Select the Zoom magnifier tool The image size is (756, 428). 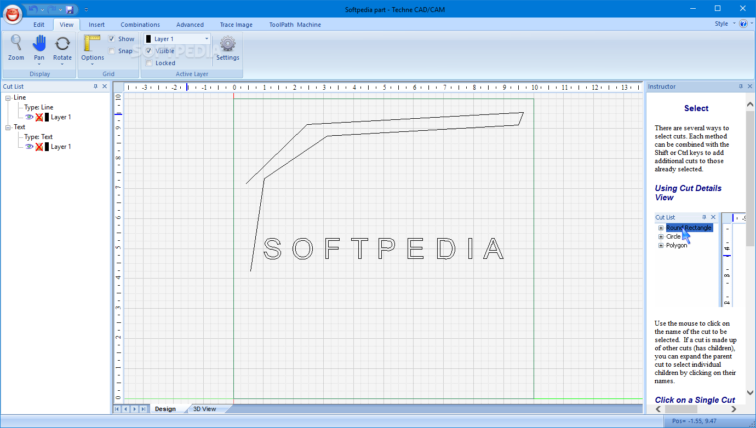coord(16,48)
